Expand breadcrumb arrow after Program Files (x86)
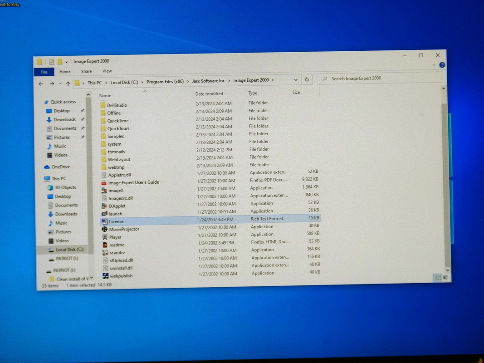Image resolution: width=484 pixels, height=363 pixels. [x=188, y=82]
